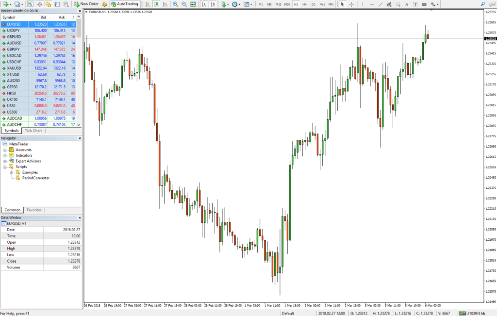Tile chart windows icon
497x316 pixels.
coord(193,4)
